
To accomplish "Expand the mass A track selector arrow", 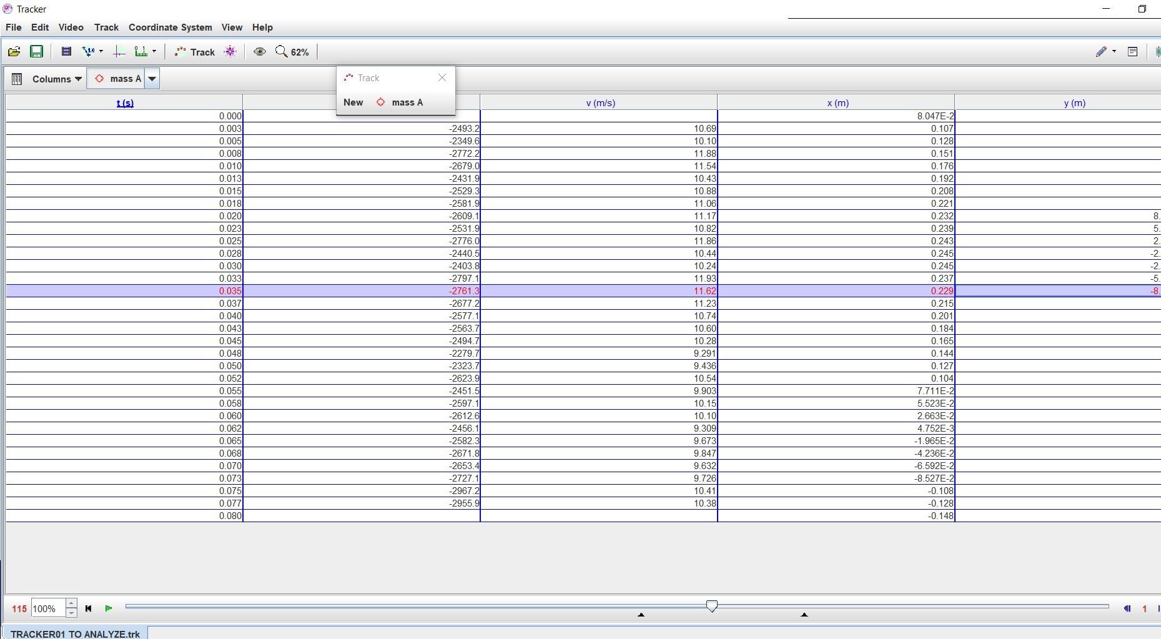I will pyautogui.click(x=152, y=79).
